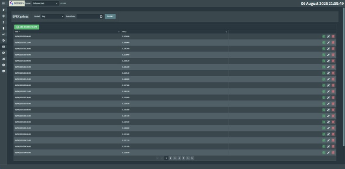The image size is (345, 169).
Task: Delete the 03:15:00 row with trash icon
Action: click(x=333, y=116)
